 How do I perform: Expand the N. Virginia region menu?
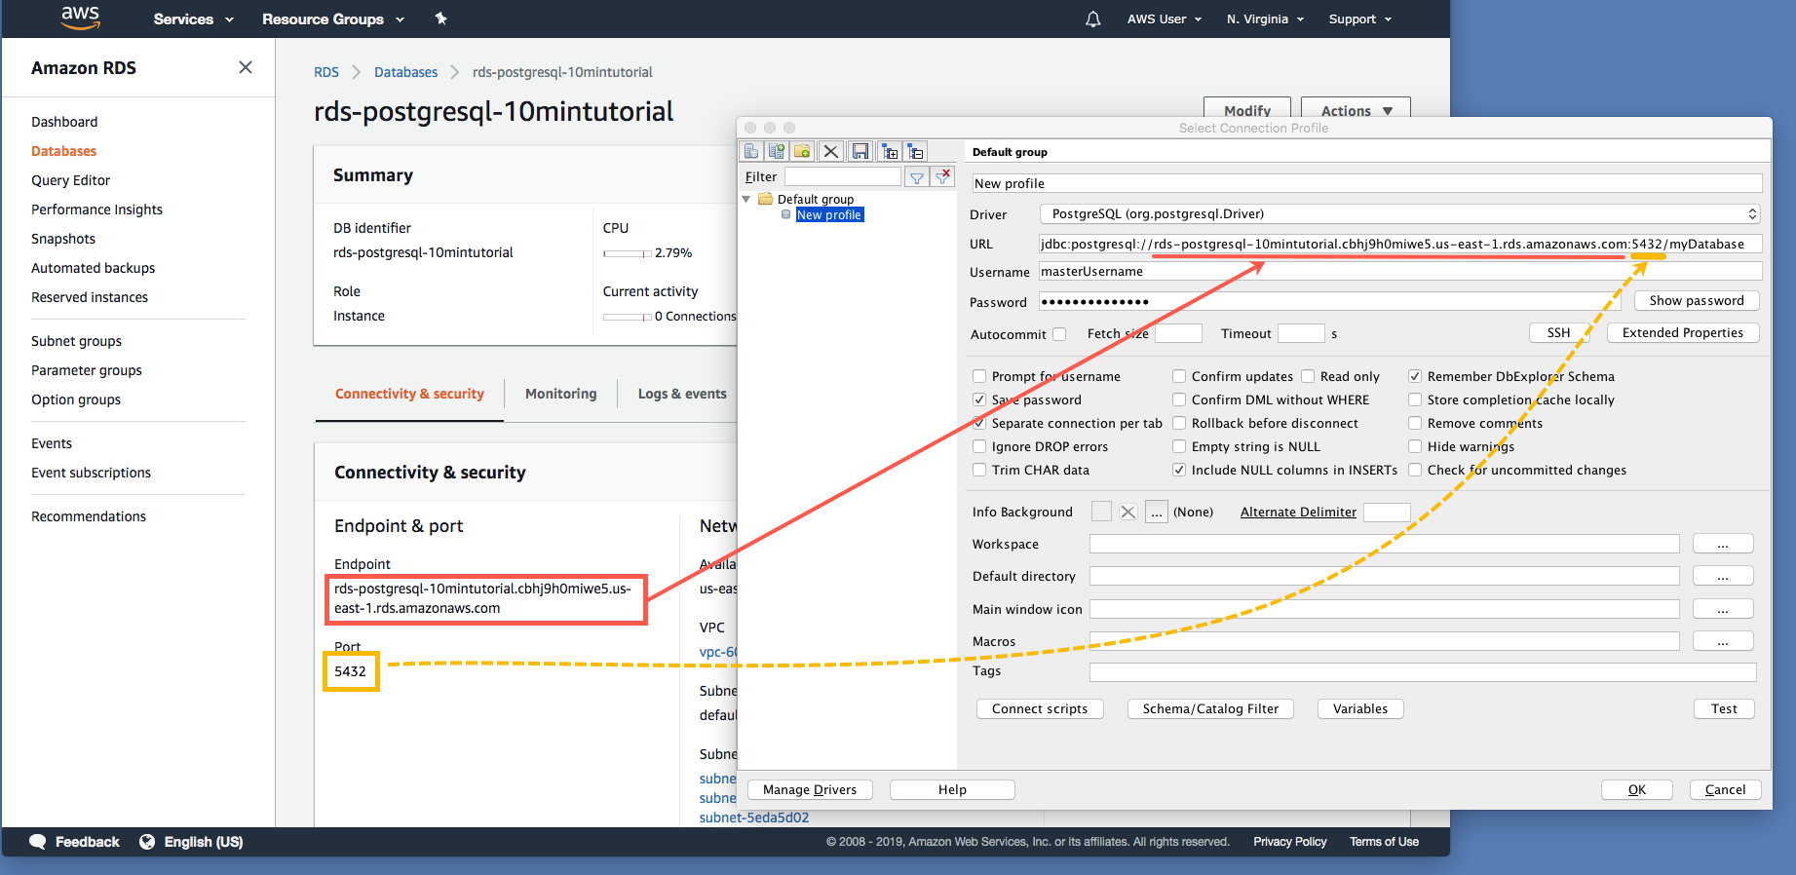click(1264, 19)
